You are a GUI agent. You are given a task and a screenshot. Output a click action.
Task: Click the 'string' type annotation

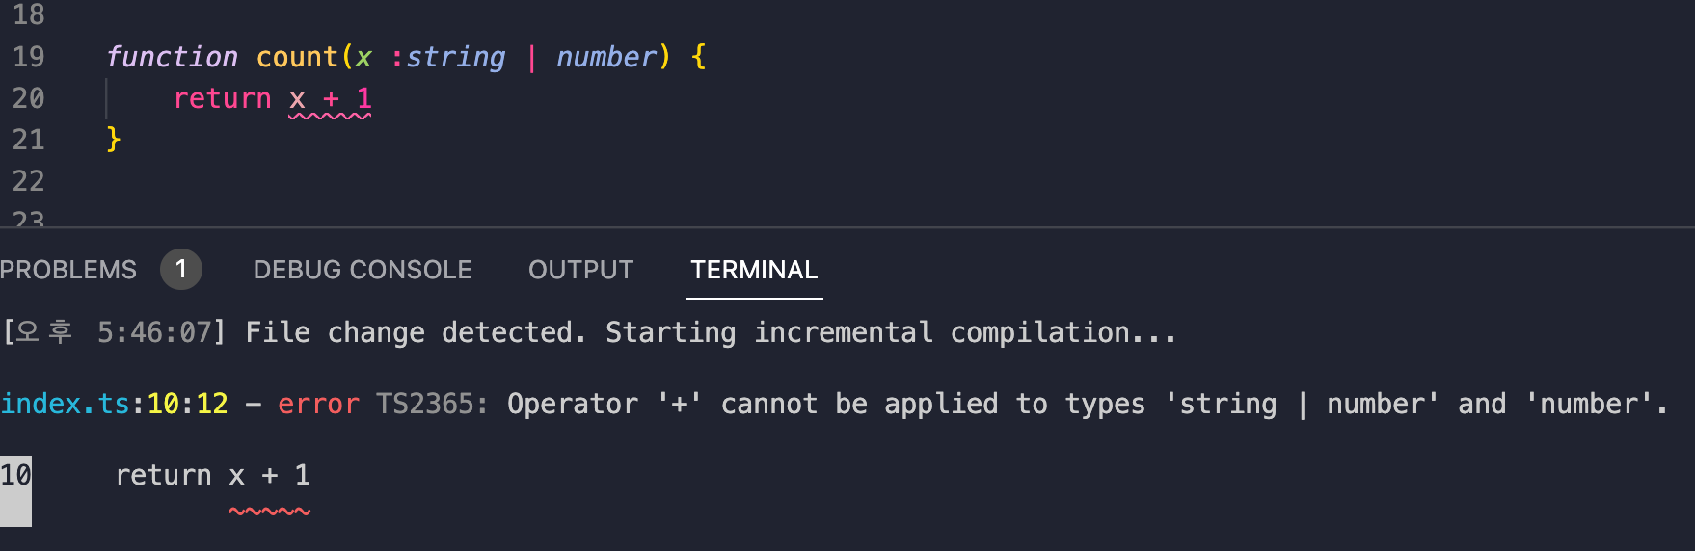[456, 57]
